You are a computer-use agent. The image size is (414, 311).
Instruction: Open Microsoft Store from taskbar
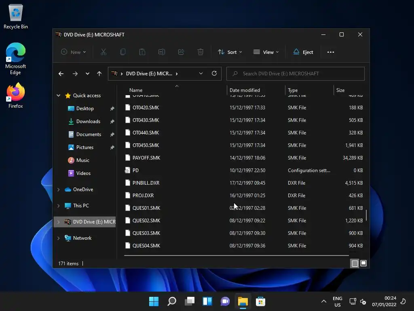click(x=261, y=301)
